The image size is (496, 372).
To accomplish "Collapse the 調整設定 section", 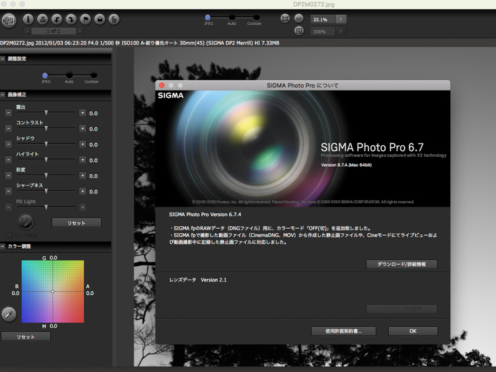I will 2,58.
